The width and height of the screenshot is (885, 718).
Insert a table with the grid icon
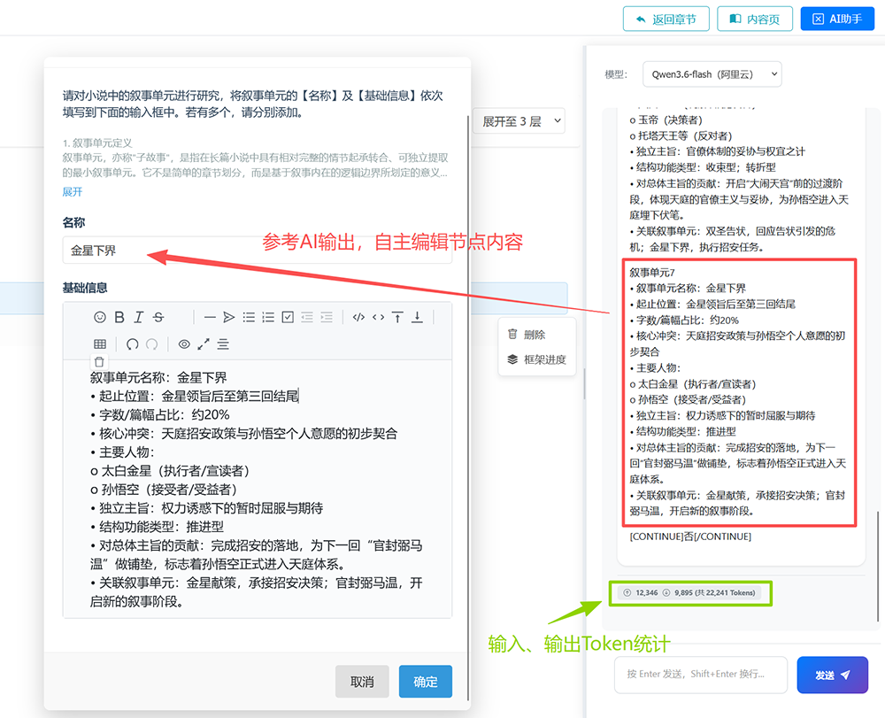coord(100,344)
